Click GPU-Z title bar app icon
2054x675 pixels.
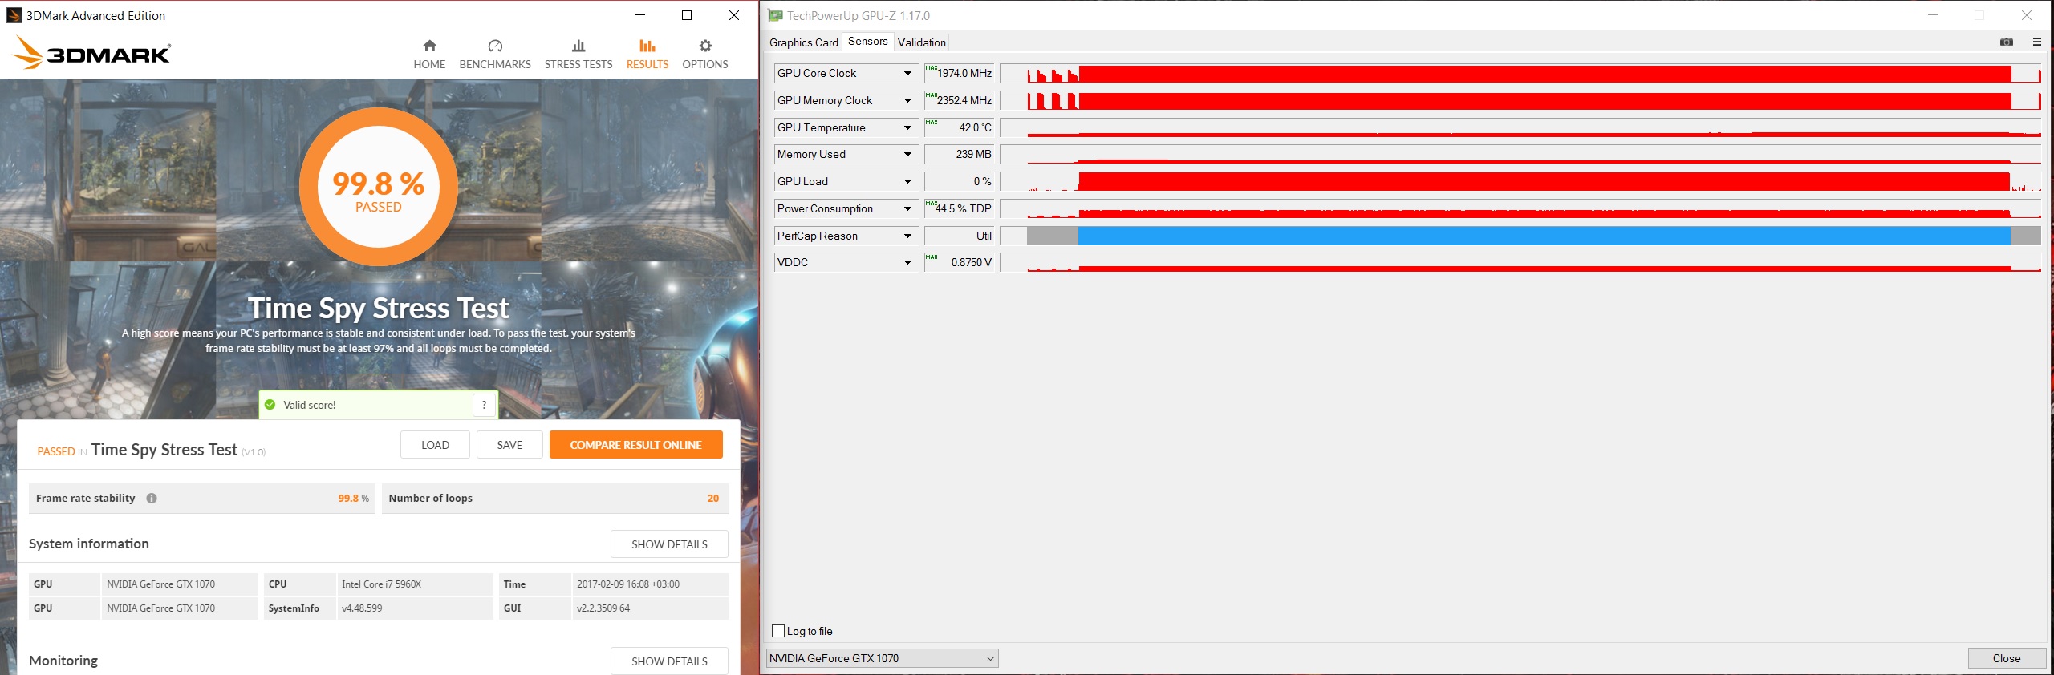[x=775, y=15]
